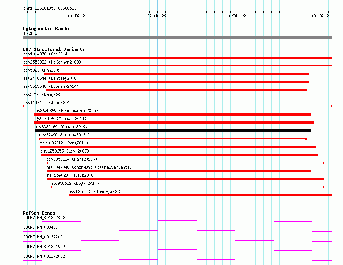Viewport: 343px width, 265px height.
Task: Click the red esv1250656 Levy2007 variant bar
Action: coord(179,155)
